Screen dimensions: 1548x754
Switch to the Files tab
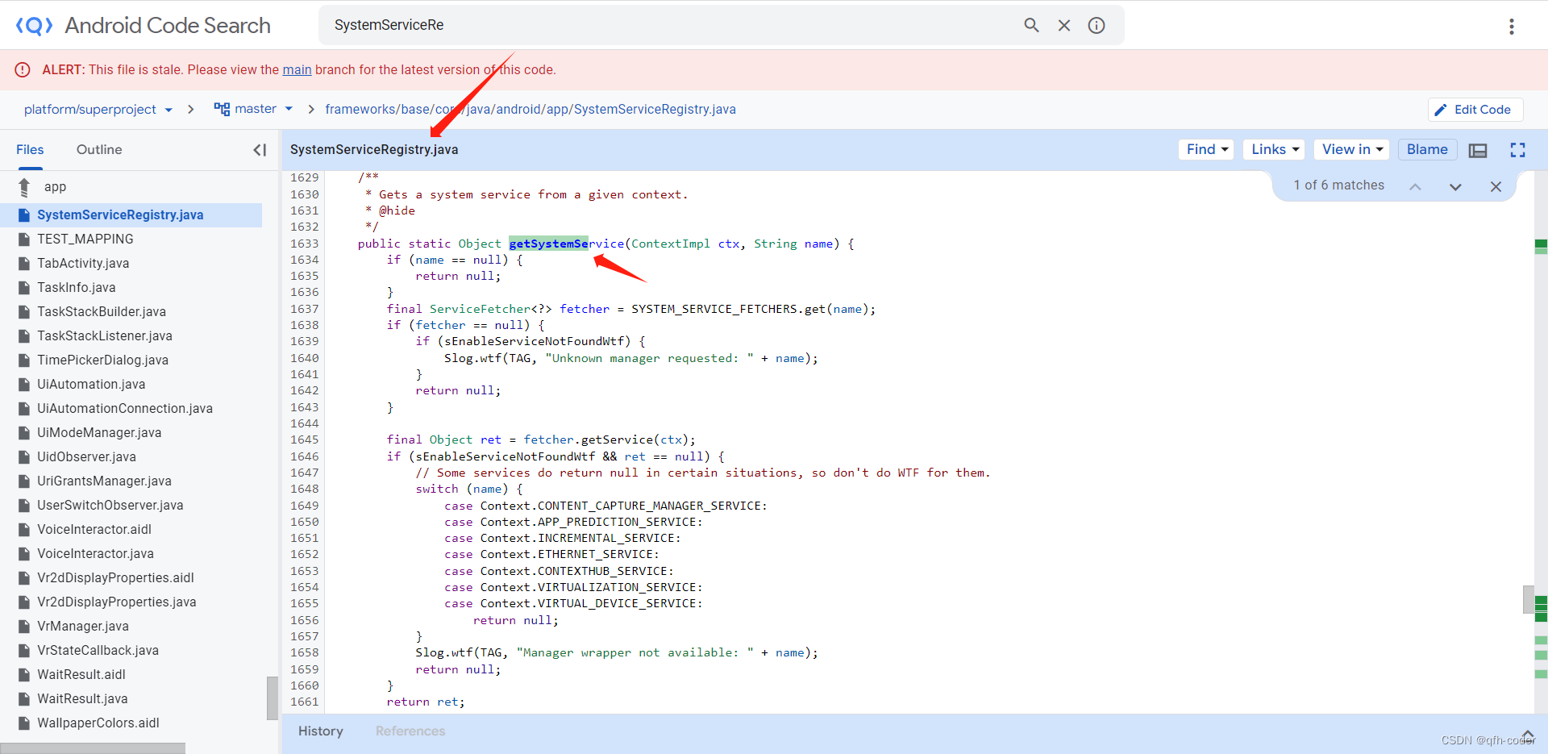point(30,150)
